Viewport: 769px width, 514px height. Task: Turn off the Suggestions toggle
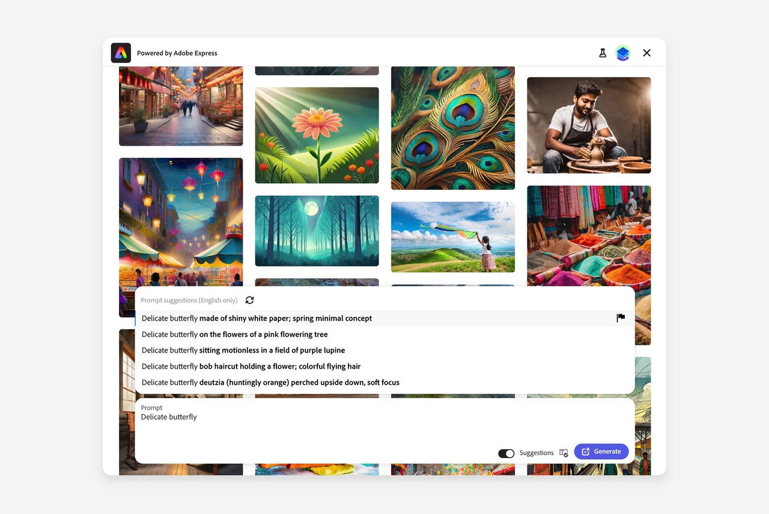506,453
